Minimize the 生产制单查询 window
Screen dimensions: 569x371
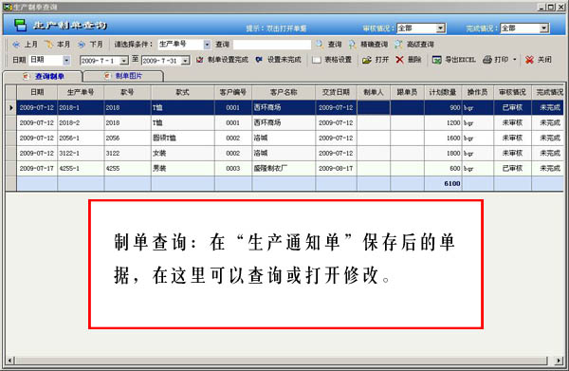(541, 7)
